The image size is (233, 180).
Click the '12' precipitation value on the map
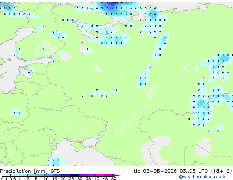(x=111, y=8)
